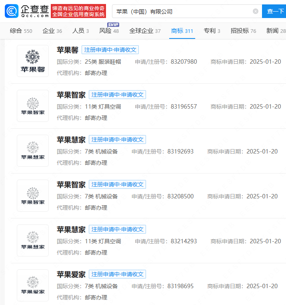286x305 pixels.
Task: Click 11类 灯具空调 in the 83196557 entry
Action: [x=103, y=107]
